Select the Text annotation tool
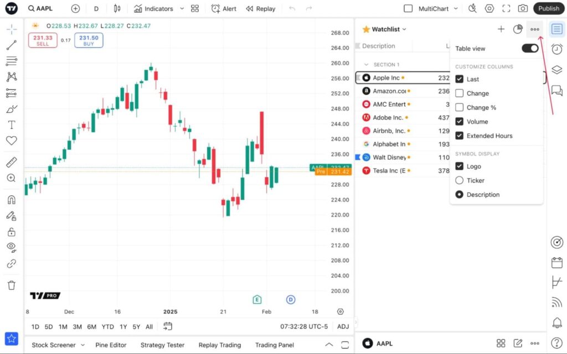The height and width of the screenshot is (354, 567). 11,124
